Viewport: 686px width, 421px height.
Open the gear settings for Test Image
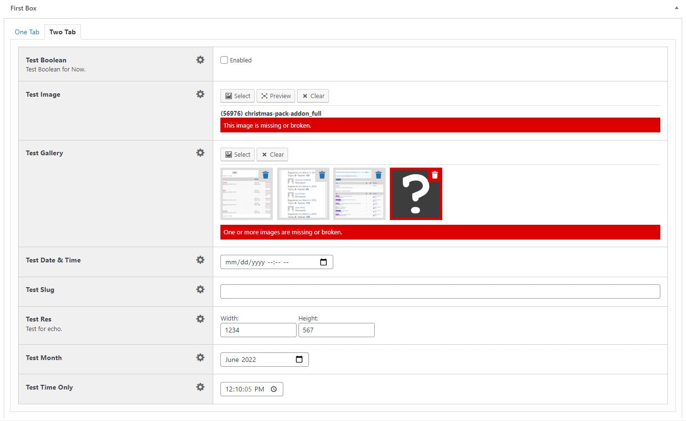200,94
